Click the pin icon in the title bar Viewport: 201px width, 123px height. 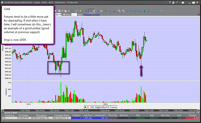[x=166, y=2]
